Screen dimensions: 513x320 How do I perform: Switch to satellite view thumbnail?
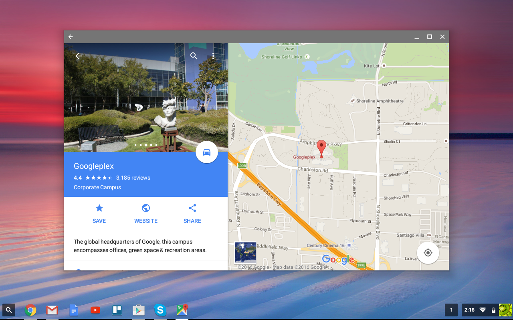(245, 252)
